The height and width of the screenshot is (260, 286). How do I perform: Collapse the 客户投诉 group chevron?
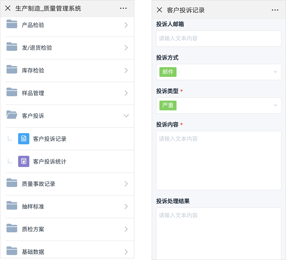(x=126, y=116)
